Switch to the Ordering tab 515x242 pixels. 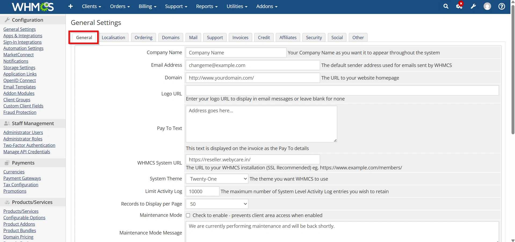[143, 38]
